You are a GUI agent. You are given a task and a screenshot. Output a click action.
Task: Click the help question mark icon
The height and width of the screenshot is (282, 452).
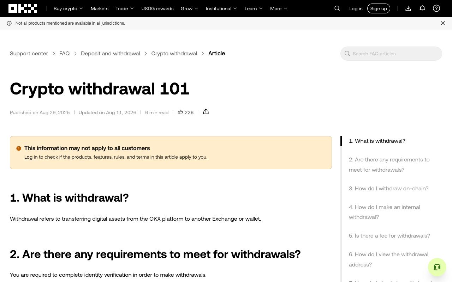[x=436, y=8]
